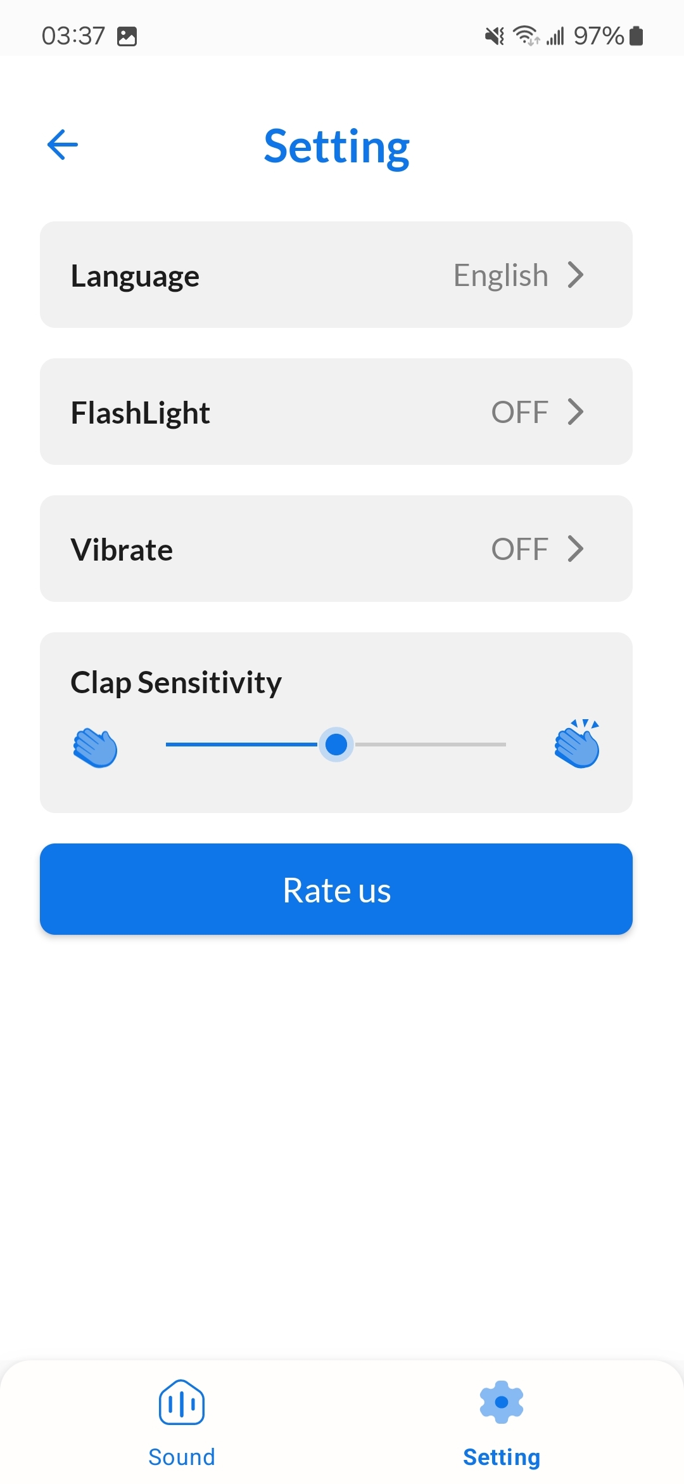This screenshot has height=1484, width=684.
Task: Click the Clap Sensitivity slider handle
Action: pos(336,744)
